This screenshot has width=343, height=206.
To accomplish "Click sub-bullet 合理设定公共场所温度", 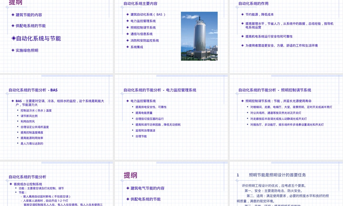I will tap(35, 127).
